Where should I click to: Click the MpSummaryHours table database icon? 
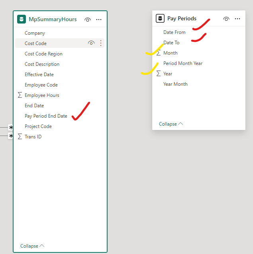[22, 19]
